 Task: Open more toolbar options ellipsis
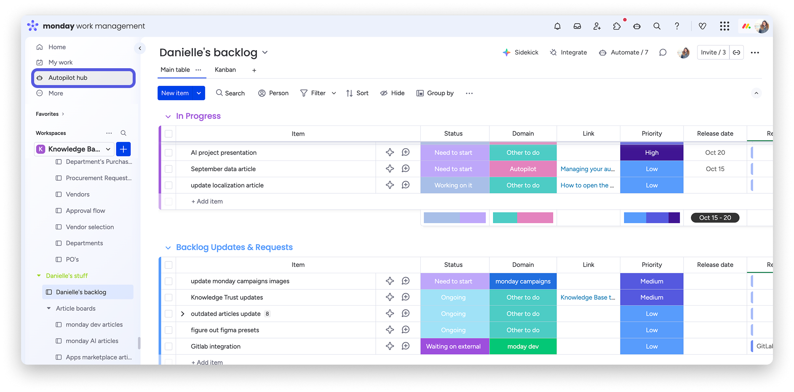(469, 93)
